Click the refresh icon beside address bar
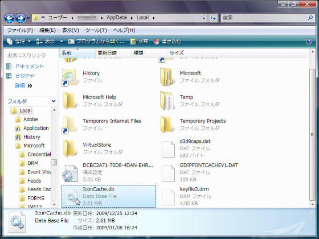Viewport: 319px width, 239px height. pos(213,18)
